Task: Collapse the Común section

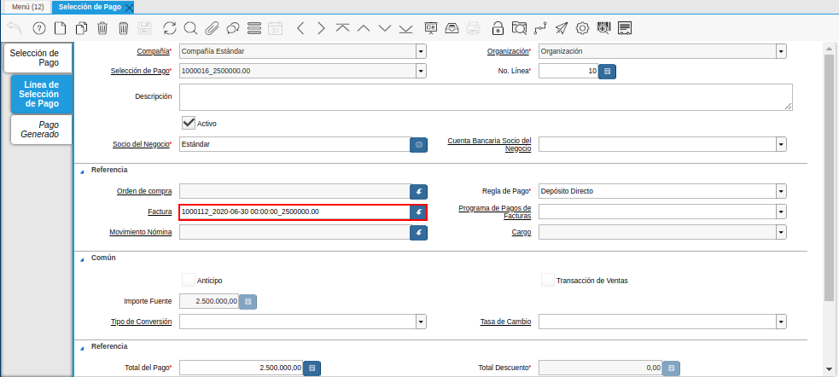Action: coord(83,258)
